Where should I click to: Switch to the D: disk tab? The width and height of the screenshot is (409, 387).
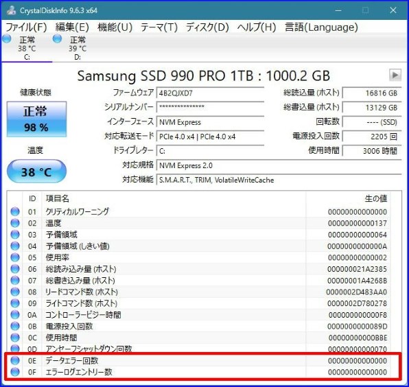pyautogui.click(x=78, y=48)
